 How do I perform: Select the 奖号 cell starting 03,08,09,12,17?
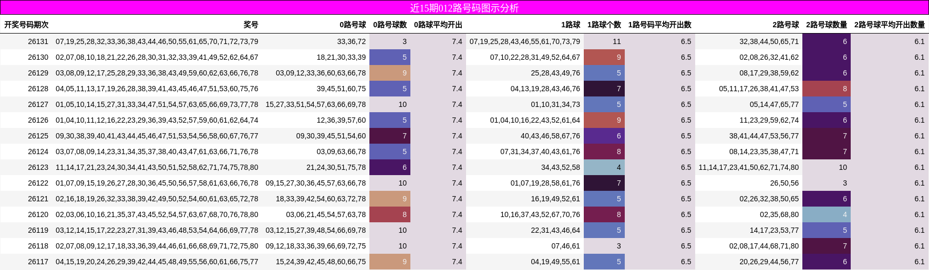point(157,73)
